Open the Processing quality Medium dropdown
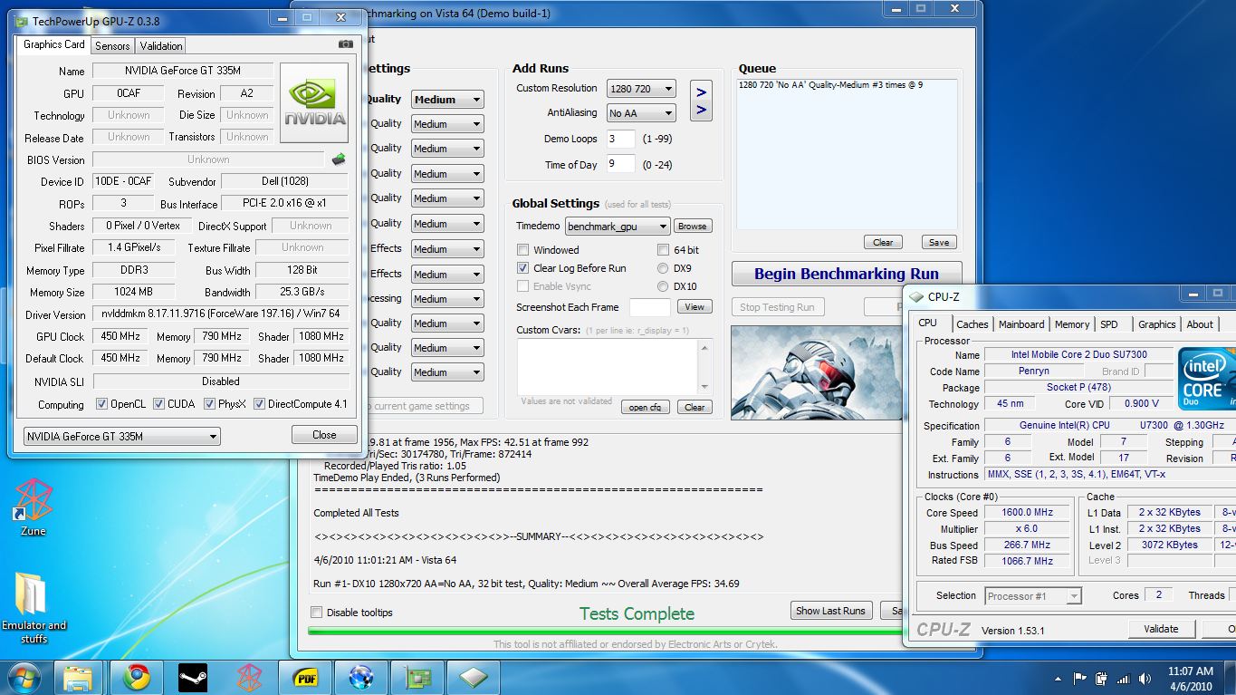Image resolution: width=1236 pixels, height=695 pixels. pos(447,299)
